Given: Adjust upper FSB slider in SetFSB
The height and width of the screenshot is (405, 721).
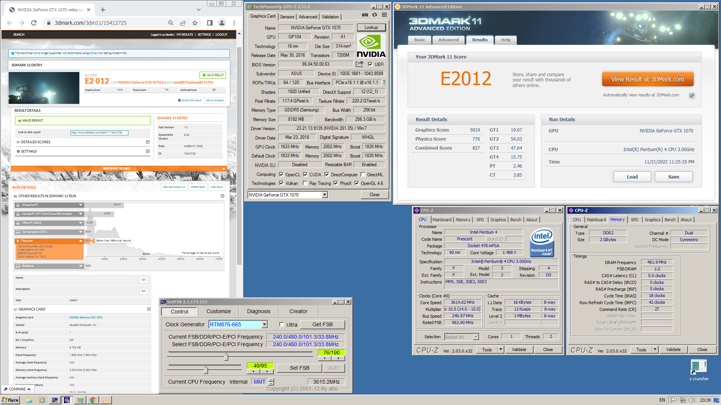Looking at the screenshot, I should [226, 357].
